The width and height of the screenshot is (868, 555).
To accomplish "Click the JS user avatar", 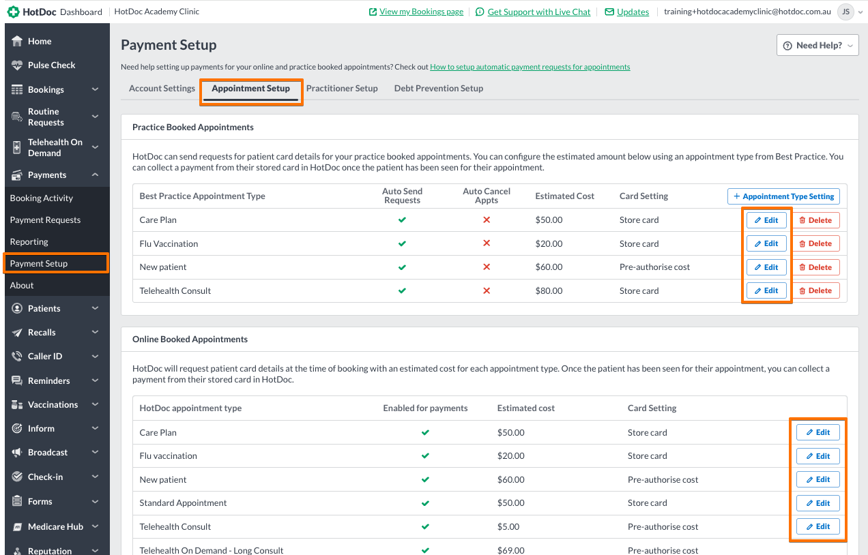I will pos(846,12).
